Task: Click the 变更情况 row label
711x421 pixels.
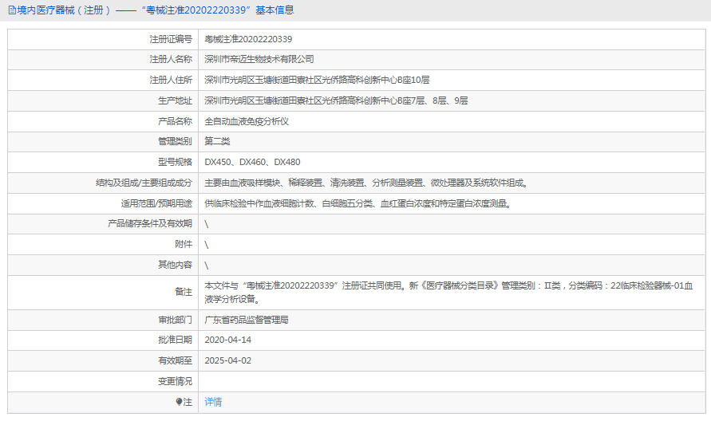Action: click(x=175, y=382)
